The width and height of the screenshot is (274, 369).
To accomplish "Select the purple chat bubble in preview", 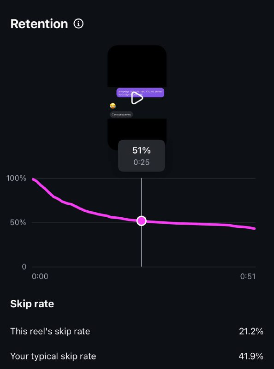I will click(x=140, y=93).
